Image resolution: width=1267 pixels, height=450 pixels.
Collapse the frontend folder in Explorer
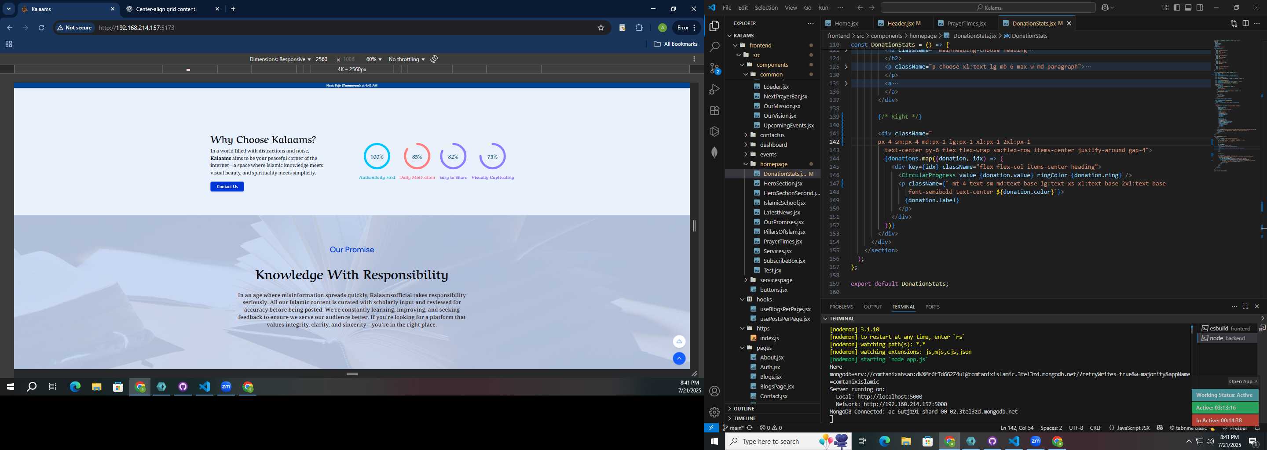pyautogui.click(x=736, y=45)
